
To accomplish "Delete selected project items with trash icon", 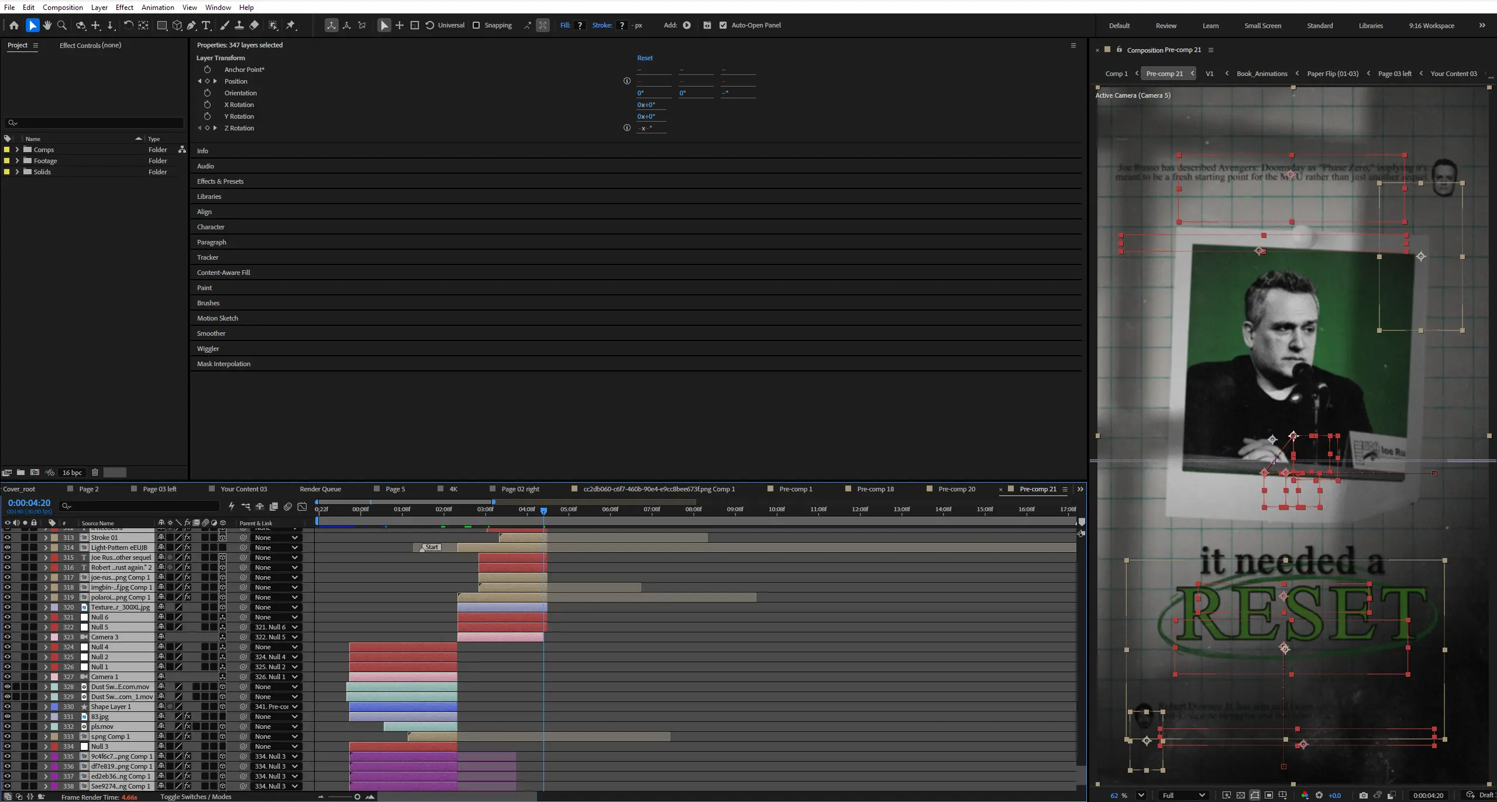I will pos(95,473).
